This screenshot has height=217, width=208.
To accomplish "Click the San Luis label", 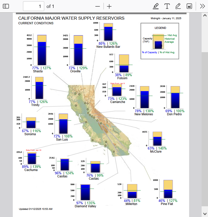I will 62,140.
